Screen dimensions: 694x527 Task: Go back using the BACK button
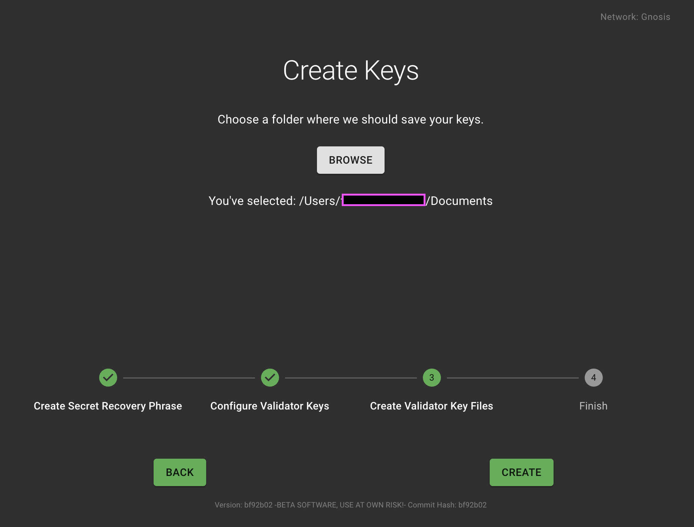(x=180, y=472)
